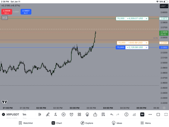Tap the 2.4500 price scale label
Screen dimensions: 169x127
[164, 88]
